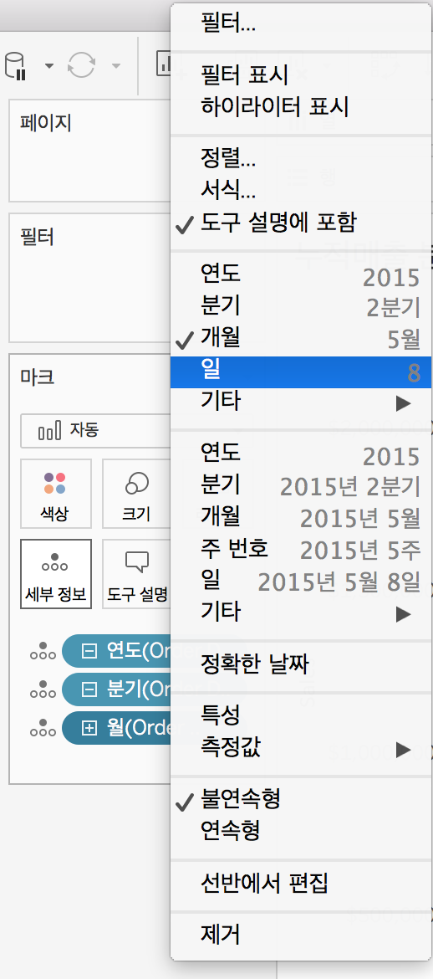Choose 선반에서 편집 from the menu

(302, 884)
